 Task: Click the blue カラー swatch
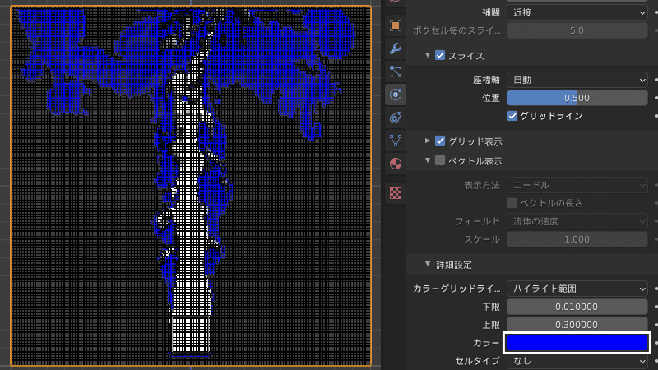click(577, 343)
